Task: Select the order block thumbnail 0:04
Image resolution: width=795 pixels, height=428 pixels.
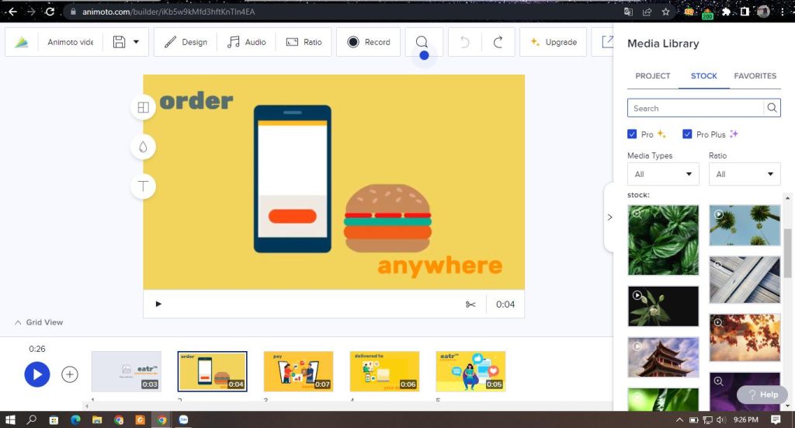Action: point(213,371)
